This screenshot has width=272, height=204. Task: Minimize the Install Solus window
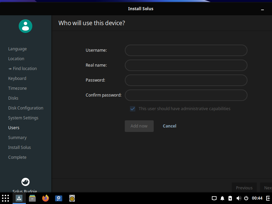tap(262, 10)
